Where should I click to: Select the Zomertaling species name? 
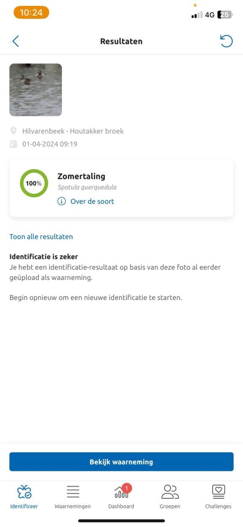[x=81, y=176]
